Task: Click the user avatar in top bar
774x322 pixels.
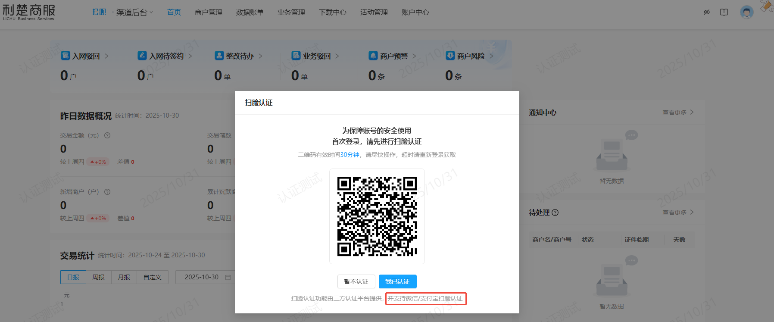Action: 746,12
